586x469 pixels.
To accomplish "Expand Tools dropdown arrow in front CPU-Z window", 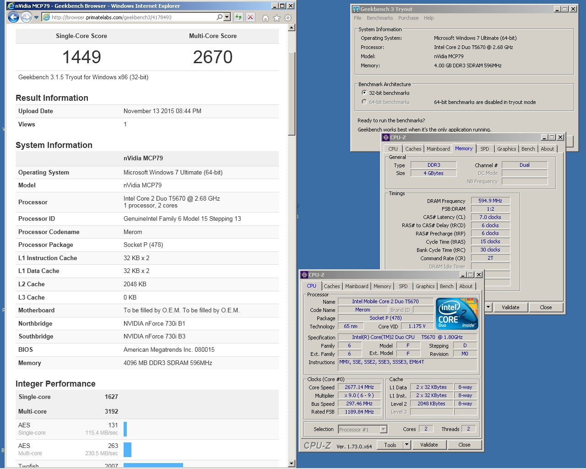I will coord(407,445).
